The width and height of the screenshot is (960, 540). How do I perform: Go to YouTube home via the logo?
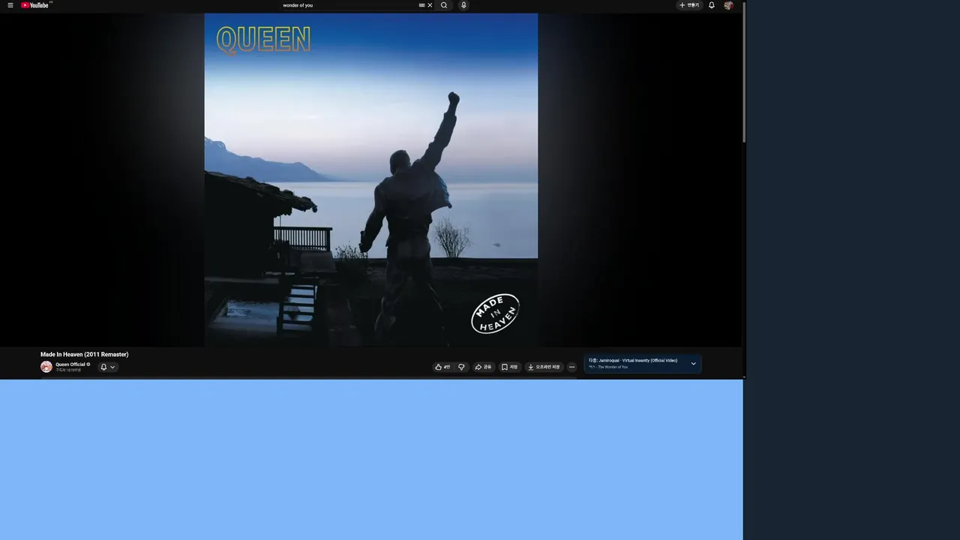(x=35, y=5)
